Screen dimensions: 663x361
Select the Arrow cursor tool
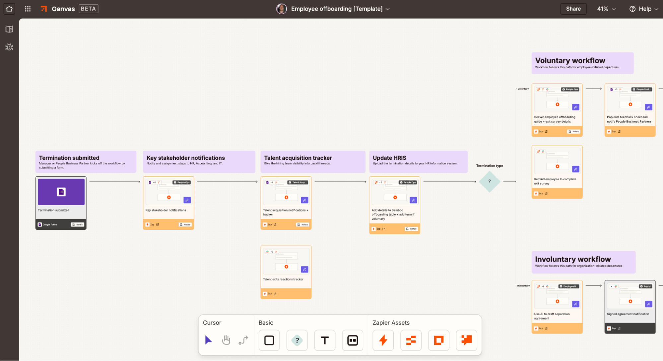(x=209, y=340)
